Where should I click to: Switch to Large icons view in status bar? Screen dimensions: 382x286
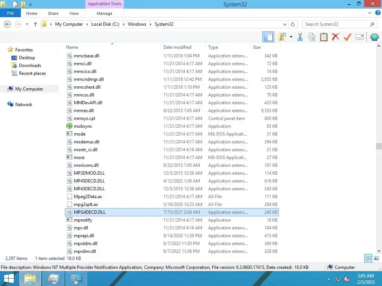coord(376,258)
